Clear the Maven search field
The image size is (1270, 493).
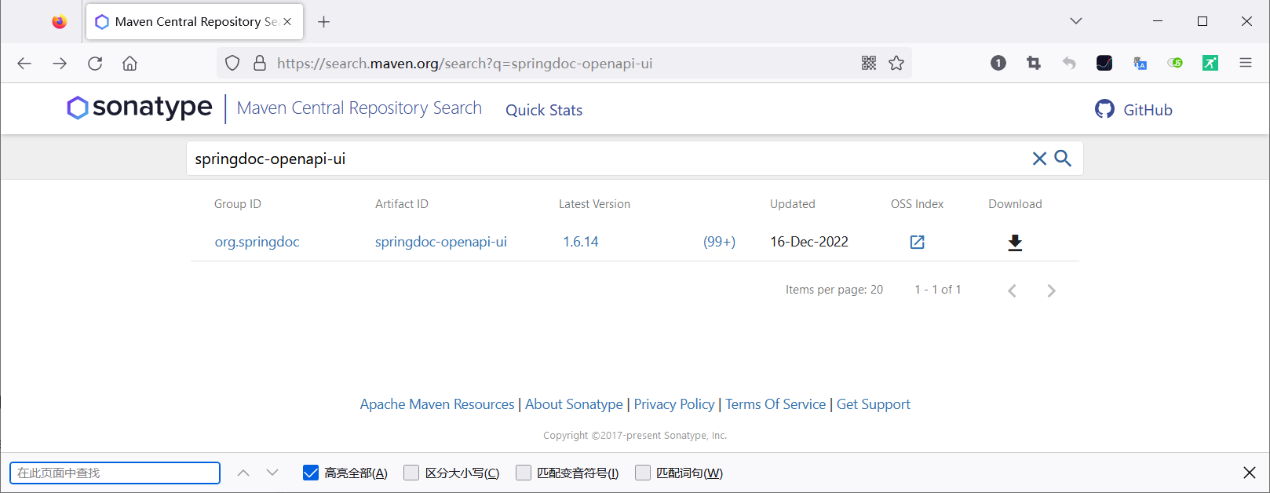pyautogui.click(x=1039, y=159)
